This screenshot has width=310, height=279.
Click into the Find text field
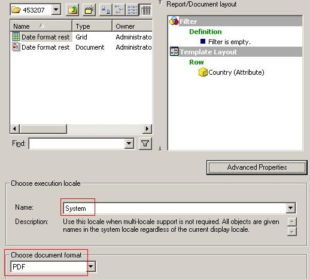(77, 143)
